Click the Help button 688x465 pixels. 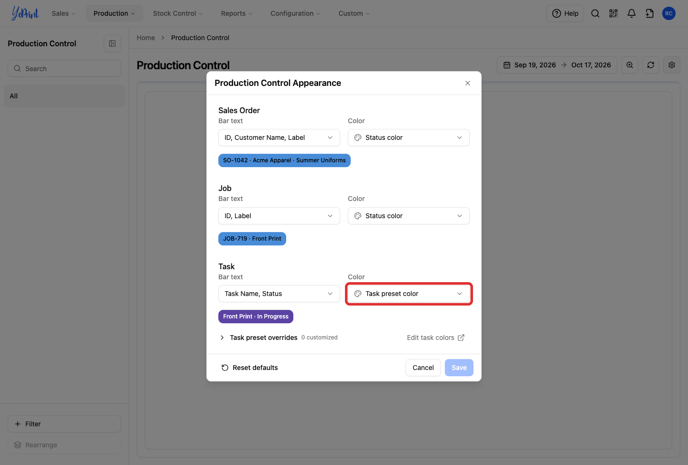coord(565,13)
